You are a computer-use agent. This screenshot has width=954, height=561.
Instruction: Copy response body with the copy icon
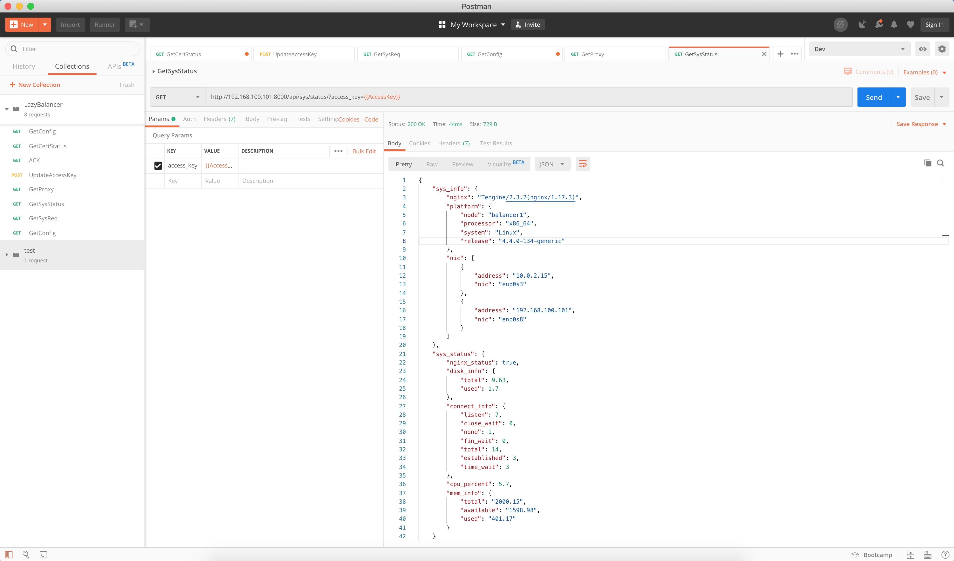[x=928, y=163]
